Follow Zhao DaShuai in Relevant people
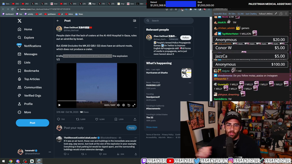 point(186,37)
